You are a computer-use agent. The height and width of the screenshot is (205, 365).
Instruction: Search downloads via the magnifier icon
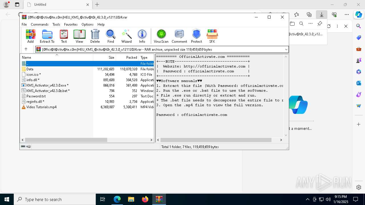click(301, 24)
